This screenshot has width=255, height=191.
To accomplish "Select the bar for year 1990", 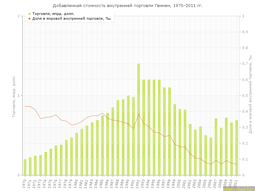I will [128, 135].
